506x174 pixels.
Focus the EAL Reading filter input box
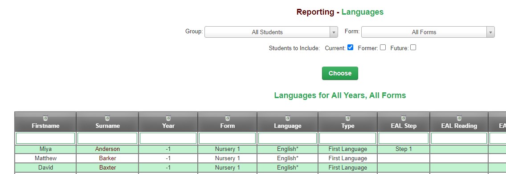(459, 138)
